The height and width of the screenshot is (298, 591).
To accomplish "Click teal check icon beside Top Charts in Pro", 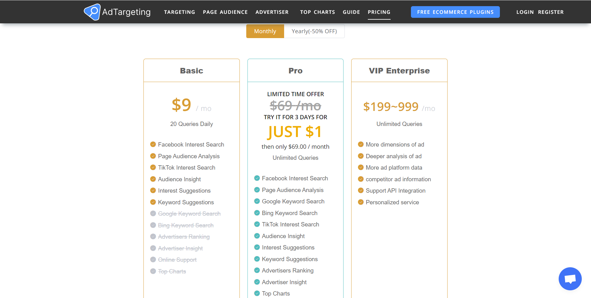I will point(257,293).
